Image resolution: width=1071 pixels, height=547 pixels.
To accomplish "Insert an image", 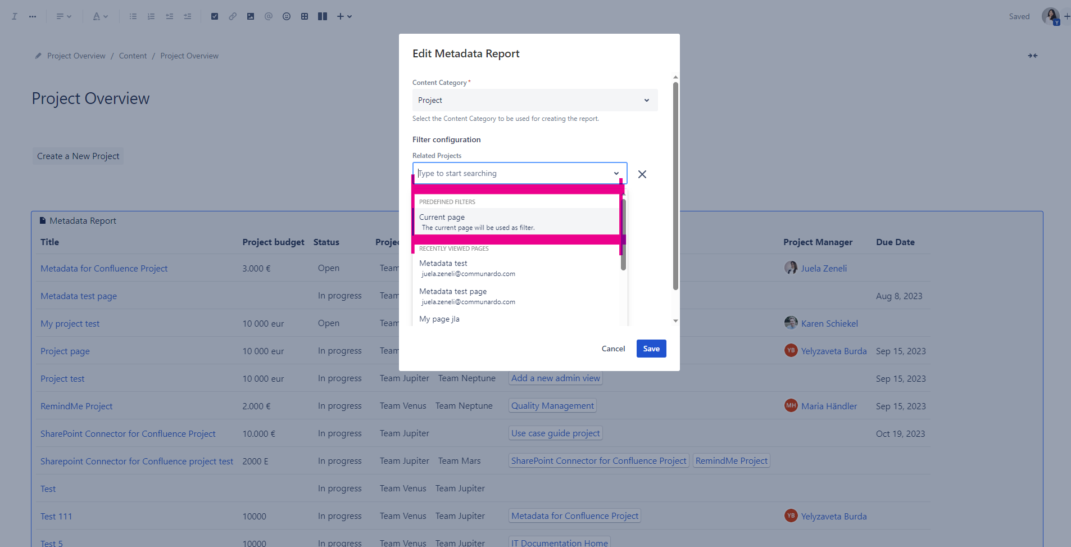I will 250,16.
